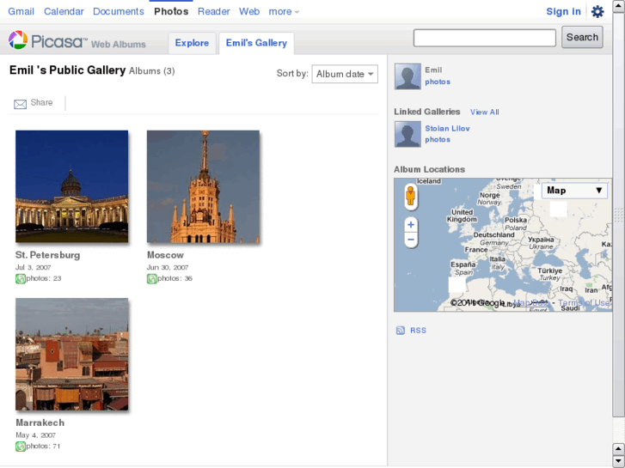The height and width of the screenshot is (468, 625).
Task: Open the St. Petersburg album thumbnail
Action: point(72,186)
